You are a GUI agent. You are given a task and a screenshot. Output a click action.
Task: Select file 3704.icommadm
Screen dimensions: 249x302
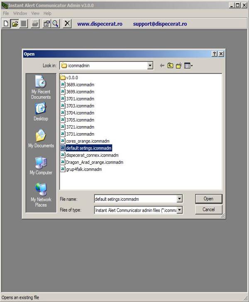tap(78, 113)
